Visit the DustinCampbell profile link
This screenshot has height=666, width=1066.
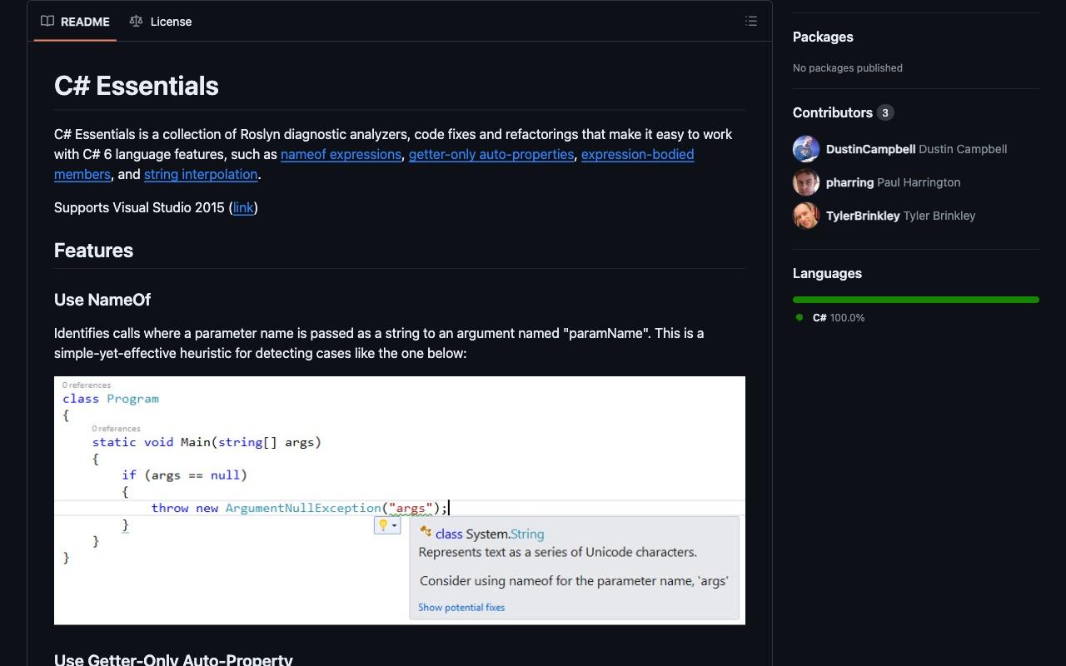[x=870, y=149]
